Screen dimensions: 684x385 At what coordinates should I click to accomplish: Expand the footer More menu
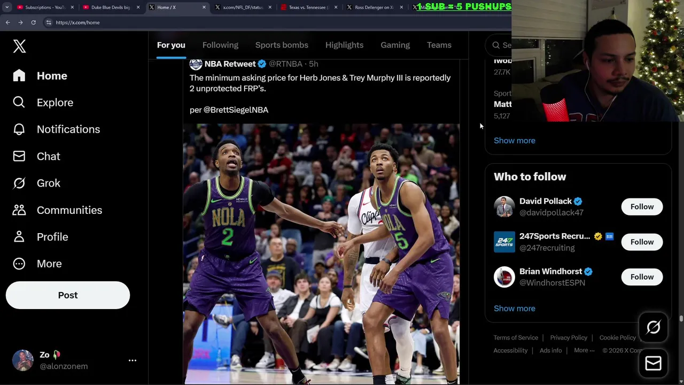coord(584,350)
